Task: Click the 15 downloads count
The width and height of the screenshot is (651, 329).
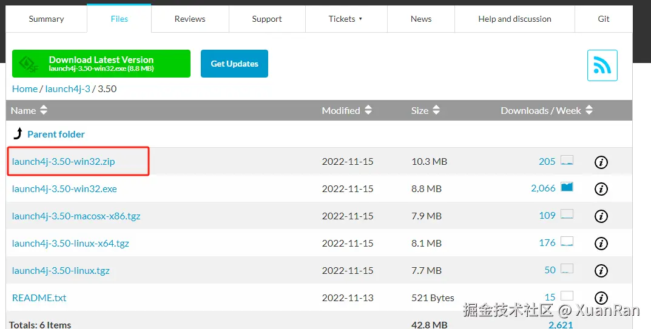Action: click(x=550, y=297)
